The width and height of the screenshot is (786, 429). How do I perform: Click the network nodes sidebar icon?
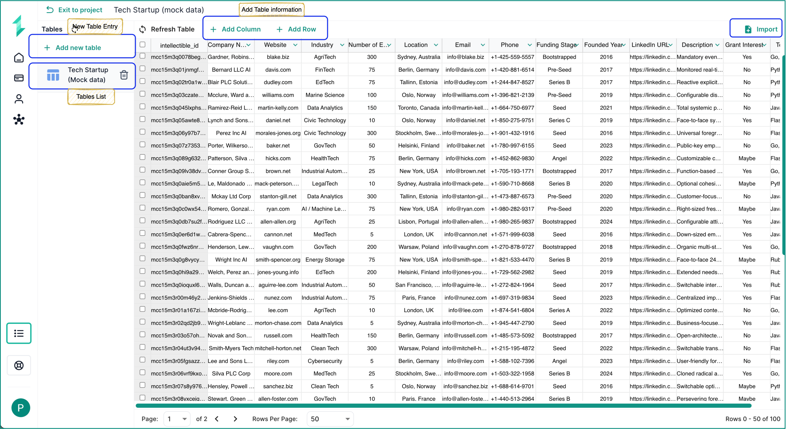point(19,120)
